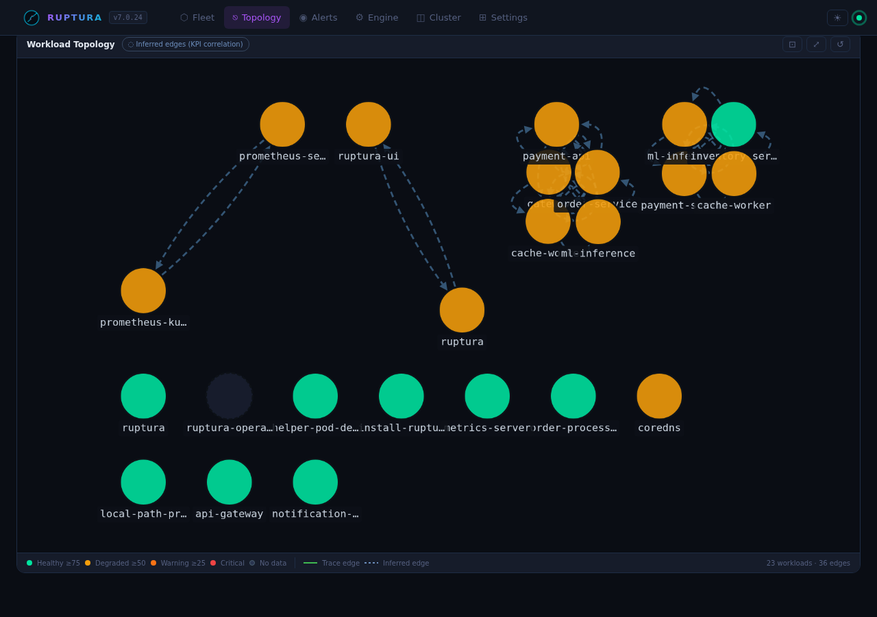Select the helper-pod-de… node

(315, 396)
